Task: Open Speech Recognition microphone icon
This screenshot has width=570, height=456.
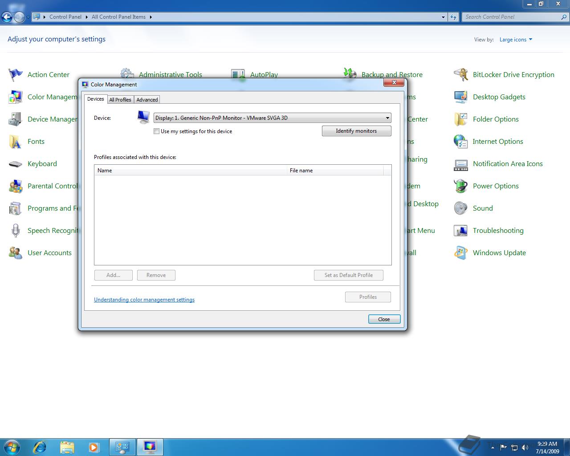Action: tap(16, 230)
